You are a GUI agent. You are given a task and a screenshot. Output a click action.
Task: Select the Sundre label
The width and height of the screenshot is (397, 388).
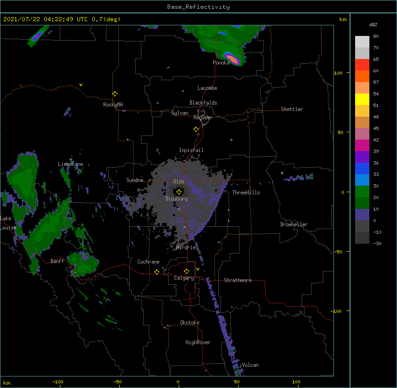[134, 180]
